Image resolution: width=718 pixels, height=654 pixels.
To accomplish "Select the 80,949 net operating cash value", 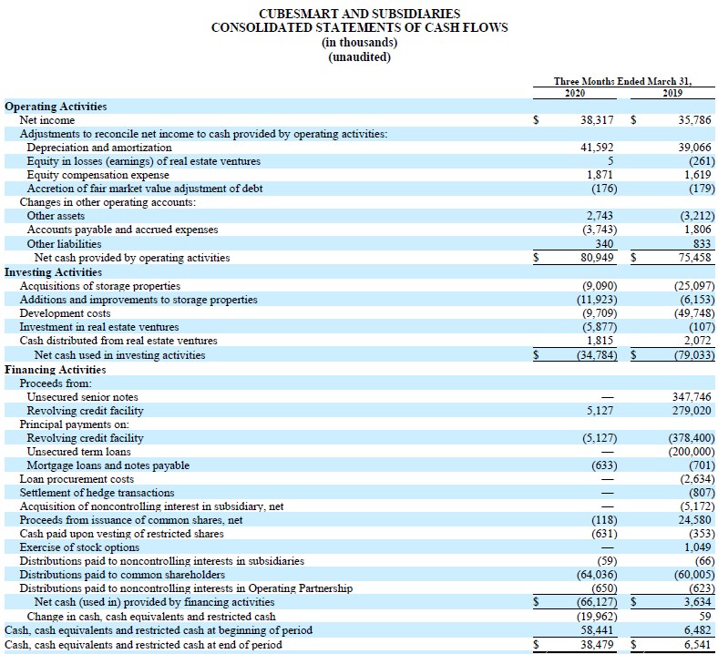I will coord(598,258).
